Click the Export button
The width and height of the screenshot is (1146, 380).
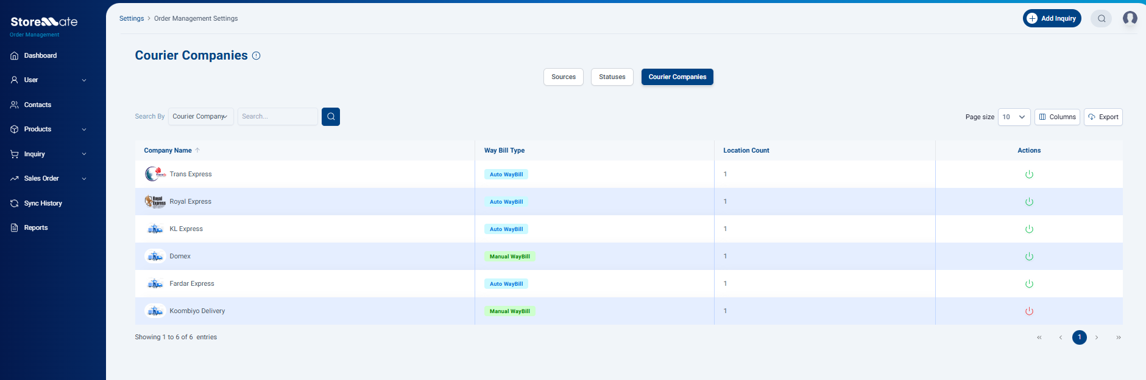point(1103,117)
